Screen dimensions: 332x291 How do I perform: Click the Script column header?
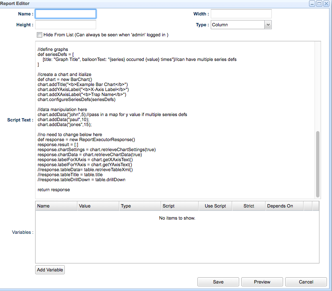pyautogui.click(x=179, y=206)
